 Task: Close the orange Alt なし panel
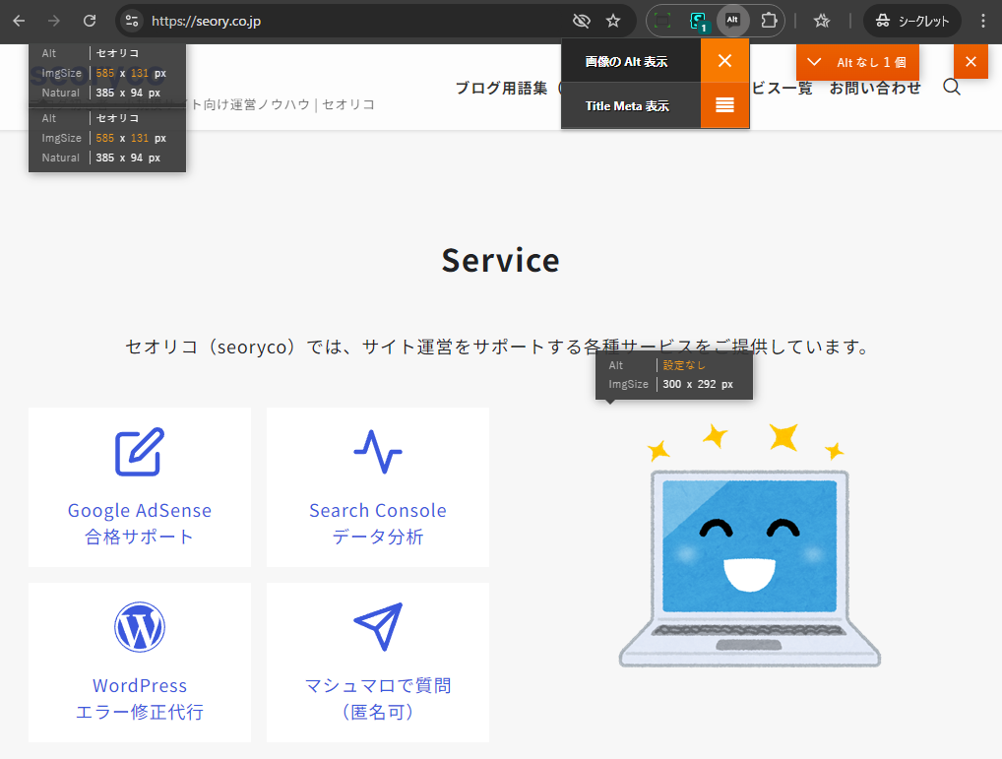coord(971,62)
